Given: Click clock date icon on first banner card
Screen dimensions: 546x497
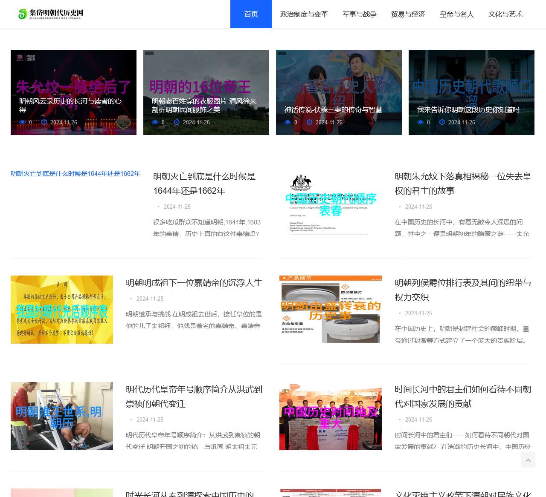Looking at the screenshot, I should pyautogui.click(x=44, y=122).
